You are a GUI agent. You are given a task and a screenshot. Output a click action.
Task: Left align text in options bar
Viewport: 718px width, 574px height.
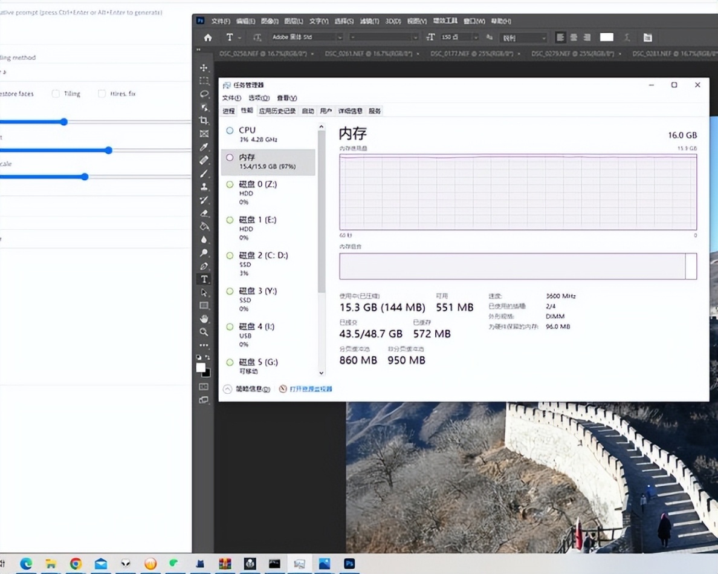(x=560, y=38)
